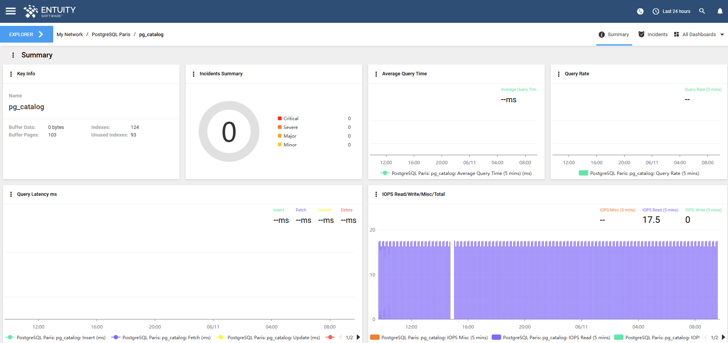
Task: Toggle the Query Rate series legend
Action: pyautogui.click(x=639, y=173)
